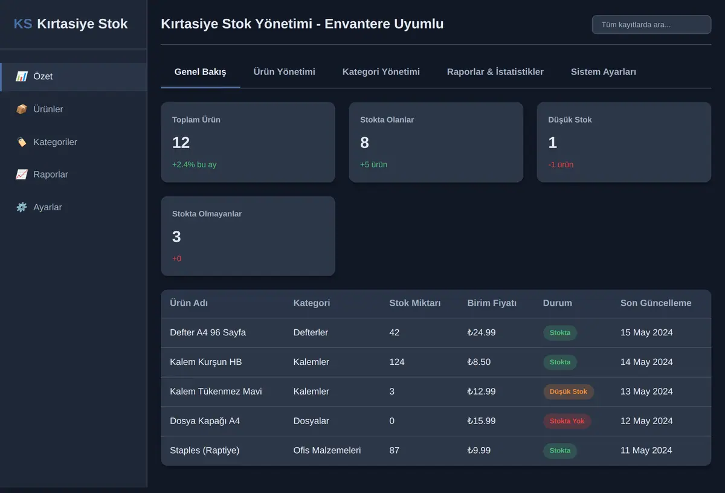
Task: Click the +5 ürün trend text
Action: tap(373, 165)
